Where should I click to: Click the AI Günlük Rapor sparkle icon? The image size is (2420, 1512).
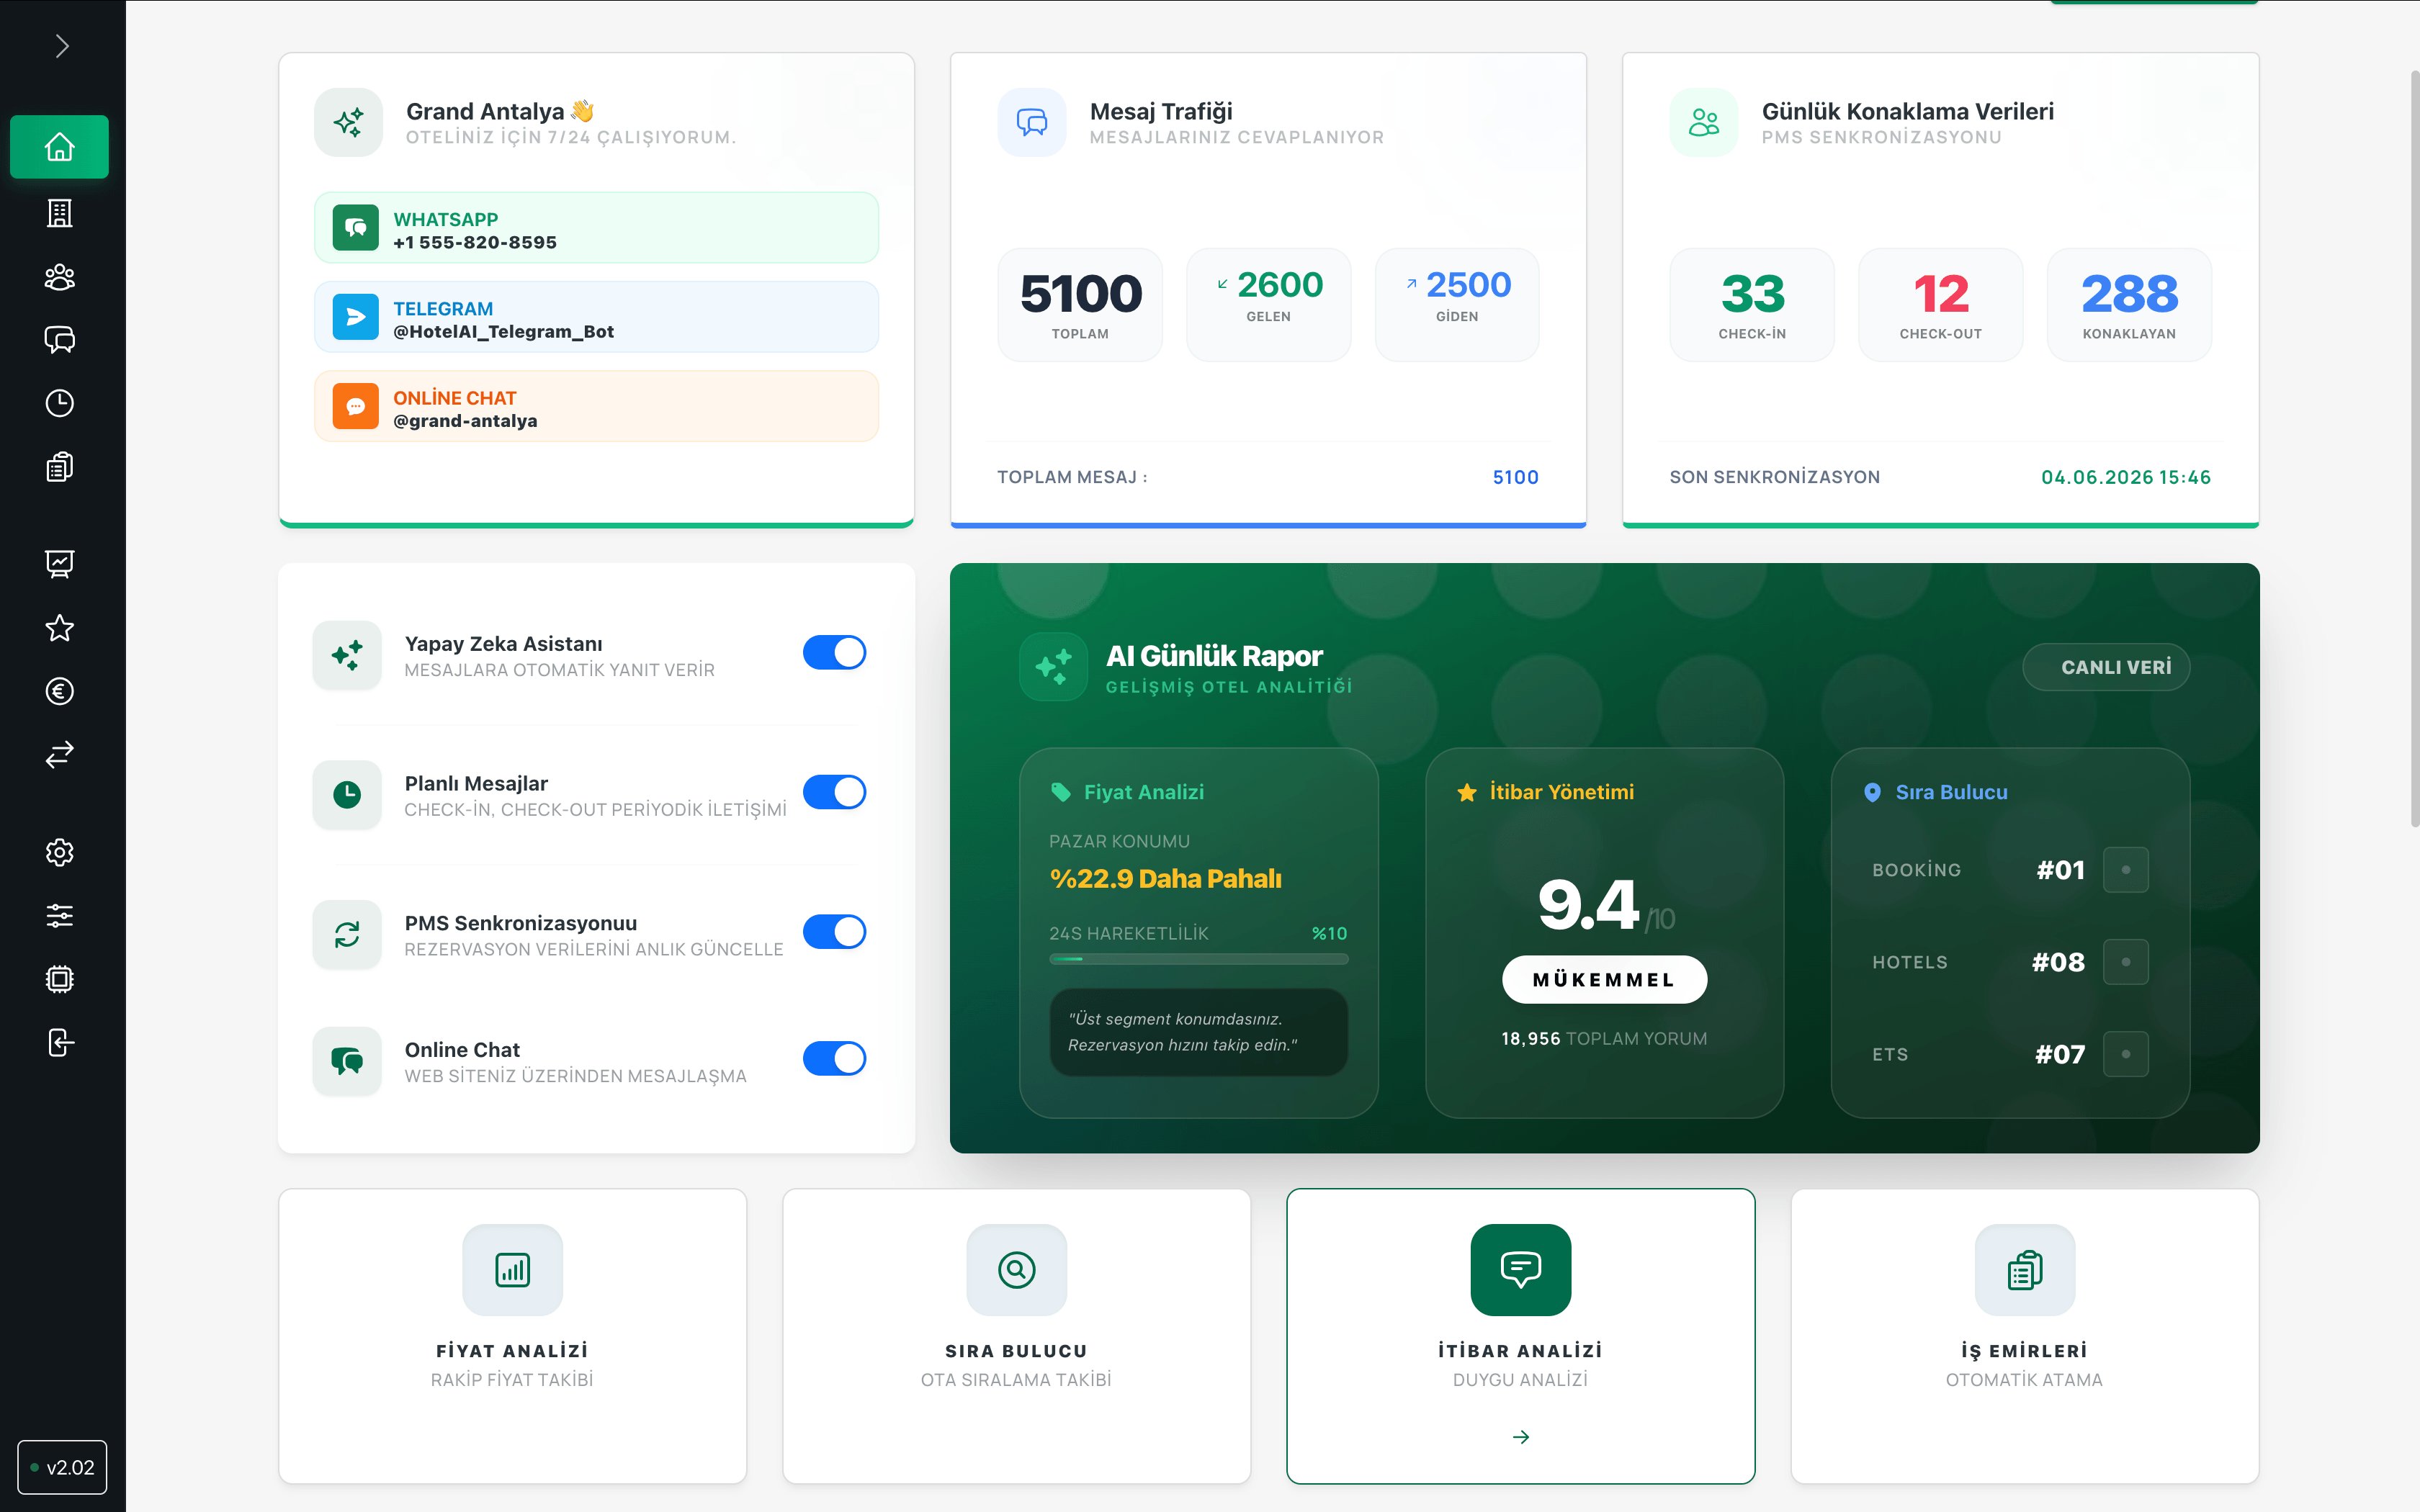click(1053, 666)
